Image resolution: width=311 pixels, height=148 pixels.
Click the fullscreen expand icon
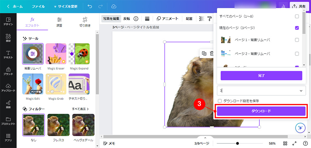[x=294, y=144]
